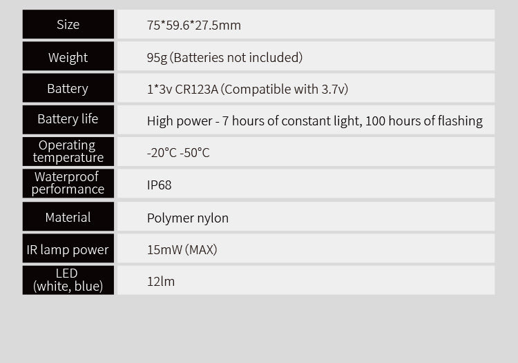Click the Battery label cell

[68, 88]
